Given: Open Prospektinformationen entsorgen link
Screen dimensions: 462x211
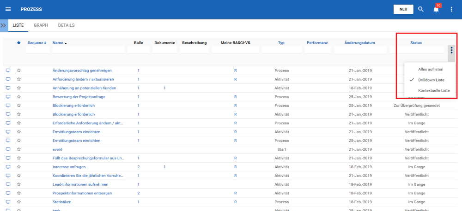Looking at the screenshot, I should pyautogui.click(x=82, y=193).
